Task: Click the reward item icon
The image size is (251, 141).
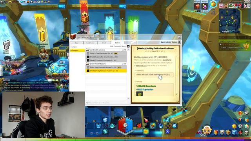Action: pos(139,94)
